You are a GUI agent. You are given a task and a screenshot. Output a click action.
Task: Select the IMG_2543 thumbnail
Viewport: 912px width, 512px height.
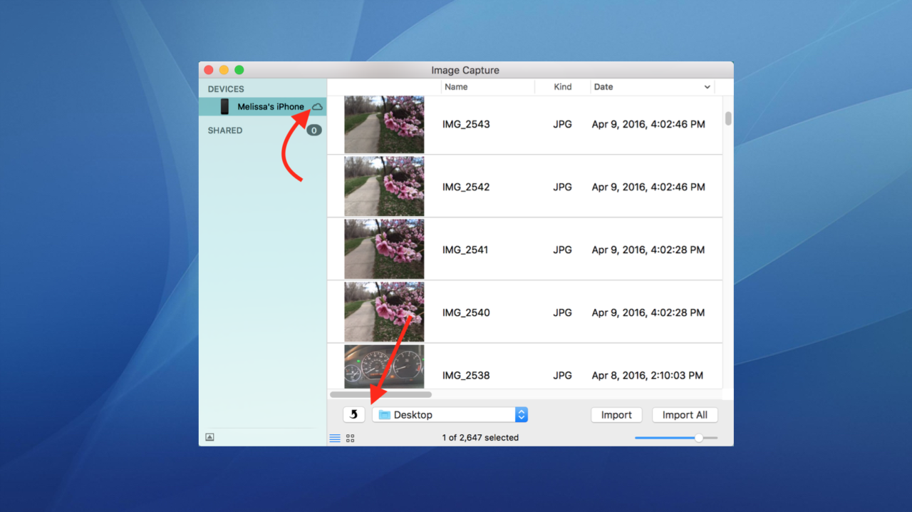tap(384, 124)
